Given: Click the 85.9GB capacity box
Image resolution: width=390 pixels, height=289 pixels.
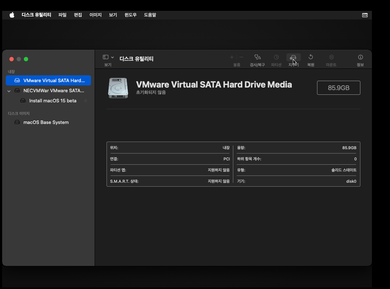Looking at the screenshot, I should pyautogui.click(x=338, y=88).
